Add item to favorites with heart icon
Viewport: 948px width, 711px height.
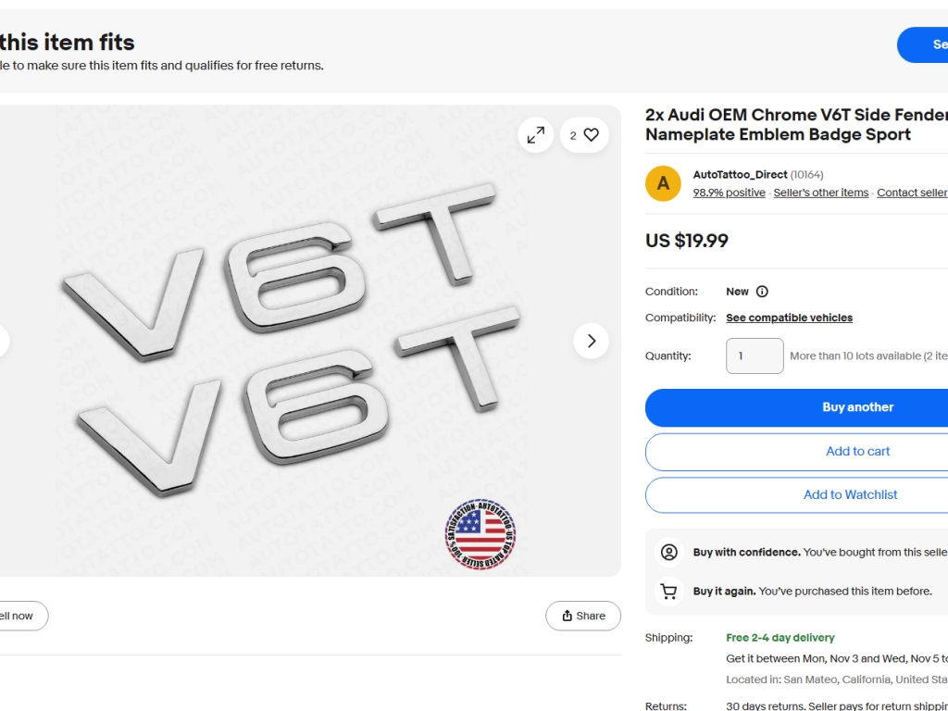tap(584, 135)
